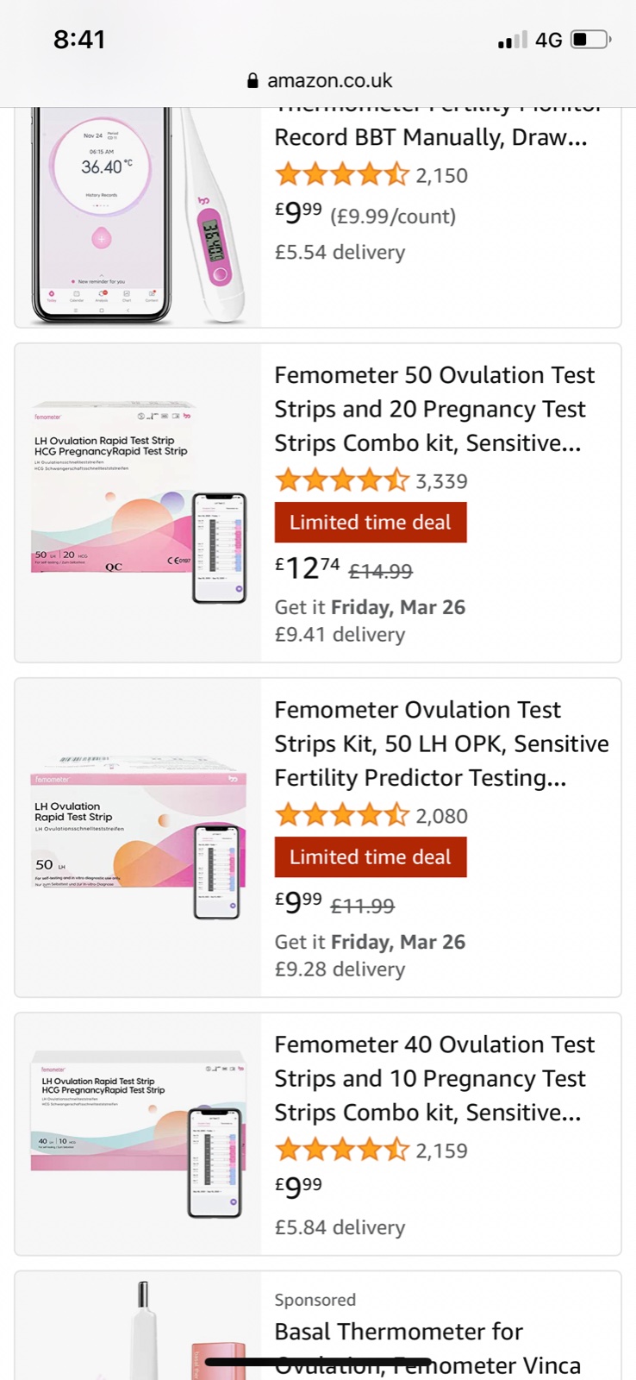Click star rating of the BBT thermometer

tap(341, 175)
